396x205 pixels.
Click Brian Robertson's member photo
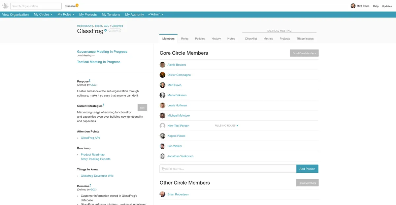click(x=162, y=194)
